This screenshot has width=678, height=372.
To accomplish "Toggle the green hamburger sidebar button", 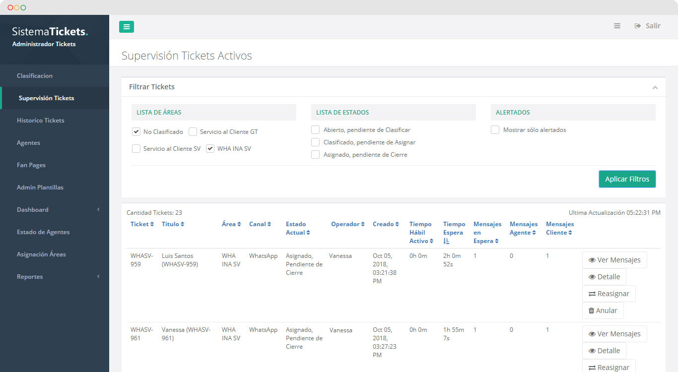I will pos(127,27).
